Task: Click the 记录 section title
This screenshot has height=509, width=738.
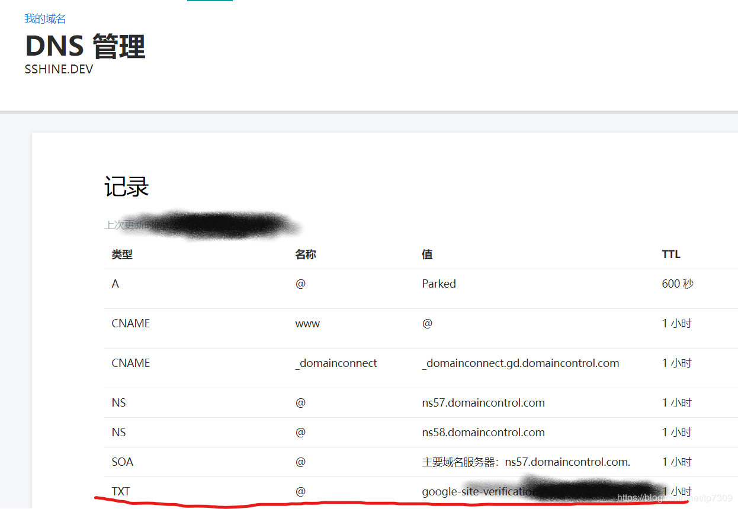Action: (126, 186)
